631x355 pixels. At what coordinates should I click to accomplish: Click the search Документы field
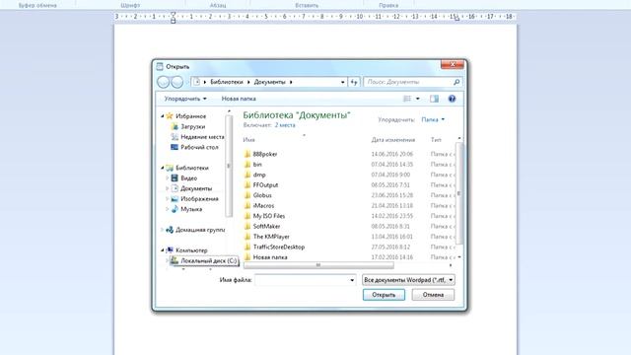tap(413, 82)
